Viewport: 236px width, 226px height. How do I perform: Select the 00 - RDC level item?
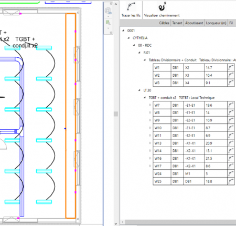coord(145,45)
